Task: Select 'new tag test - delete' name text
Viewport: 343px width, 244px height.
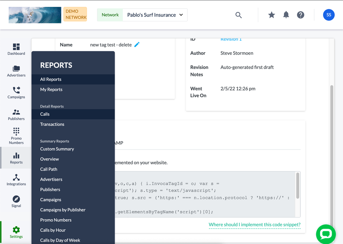Action: (111, 45)
